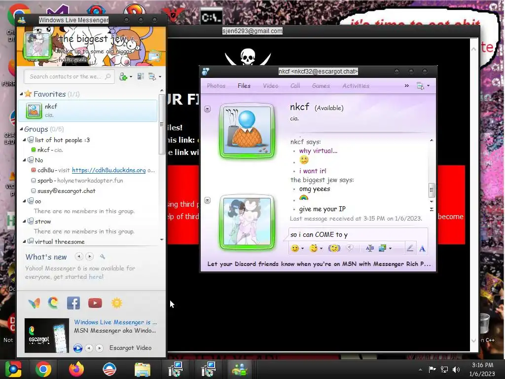
Task: Show more chat toolbar options chevron
Action: coord(407,85)
